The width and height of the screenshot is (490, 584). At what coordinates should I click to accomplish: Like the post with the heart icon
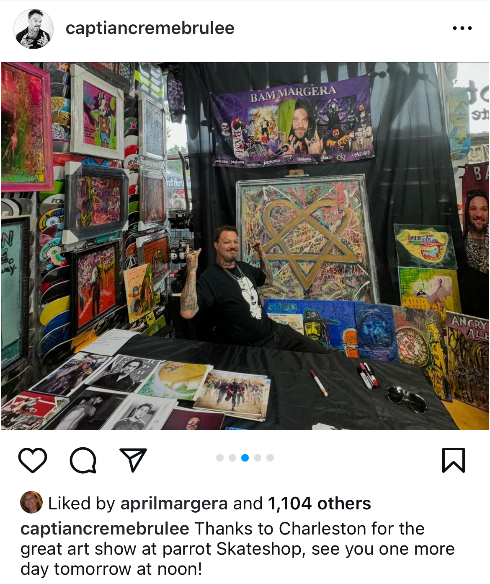pyautogui.click(x=33, y=460)
